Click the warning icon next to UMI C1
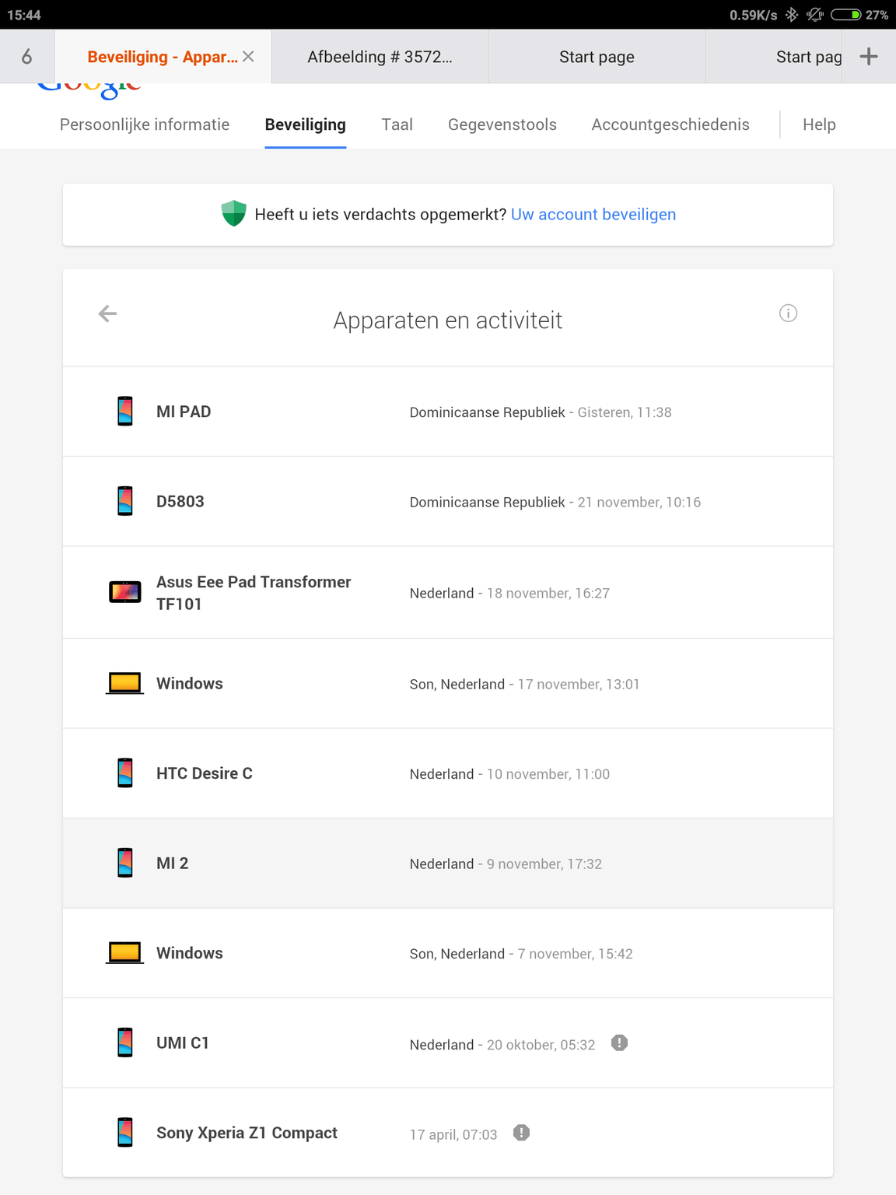 click(x=619, y=1043)
